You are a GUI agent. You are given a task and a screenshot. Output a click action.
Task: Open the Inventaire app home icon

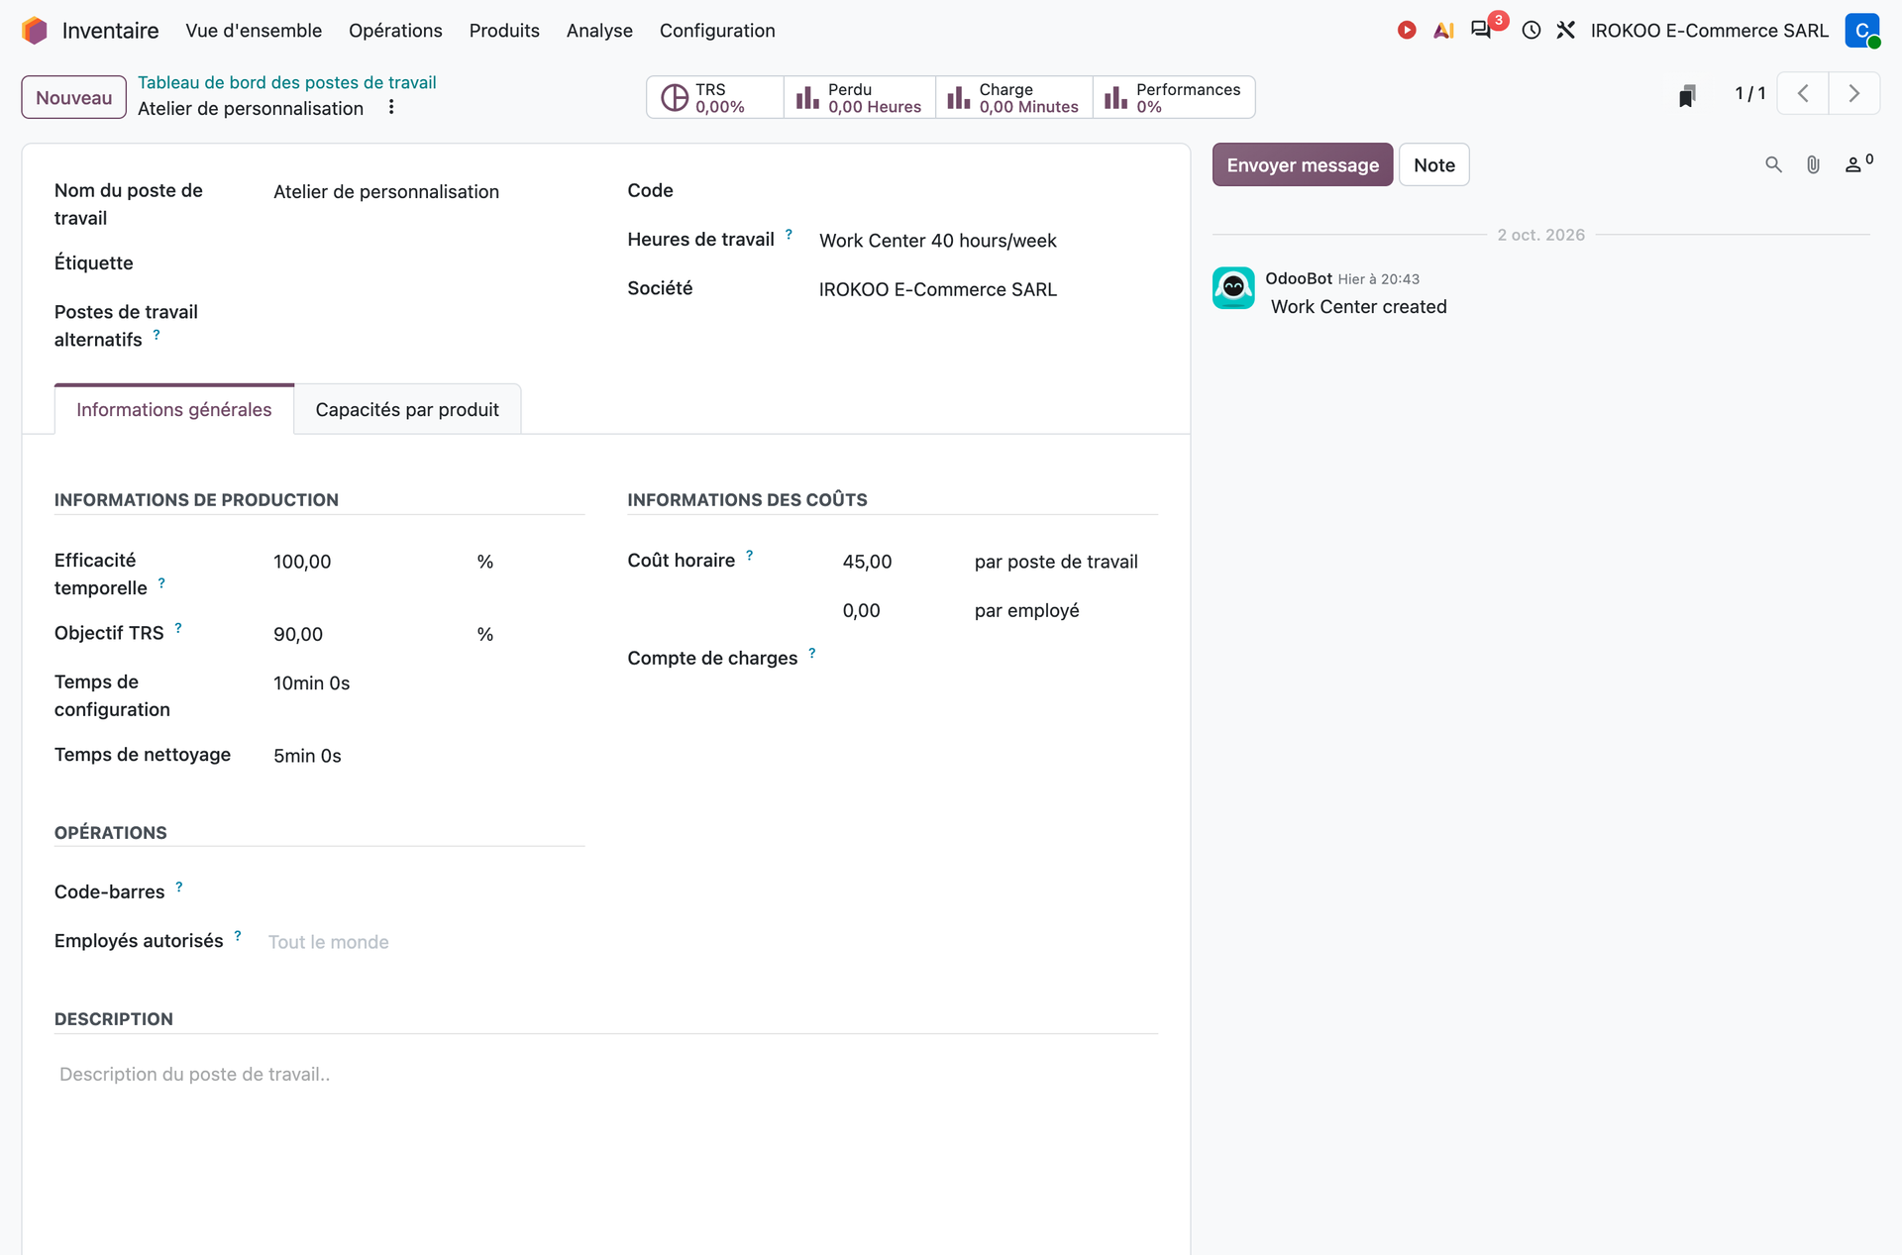coord(35,31)
